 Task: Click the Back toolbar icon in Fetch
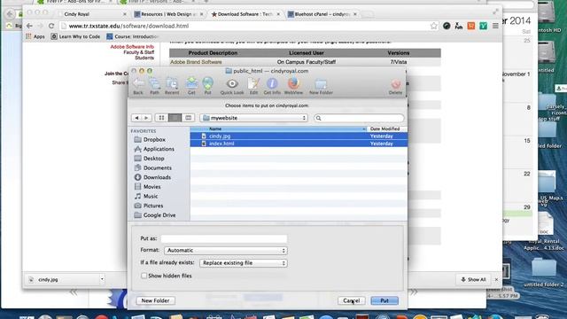click(138, 86)
